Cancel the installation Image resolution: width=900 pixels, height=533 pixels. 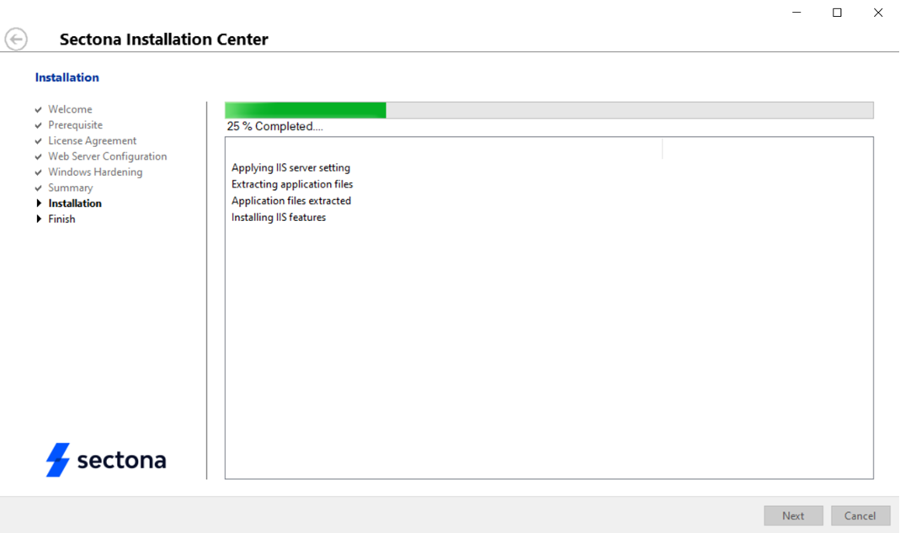click(x=860, y=515)
